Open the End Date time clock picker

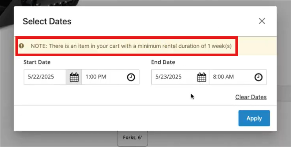(x=258, y=77)
